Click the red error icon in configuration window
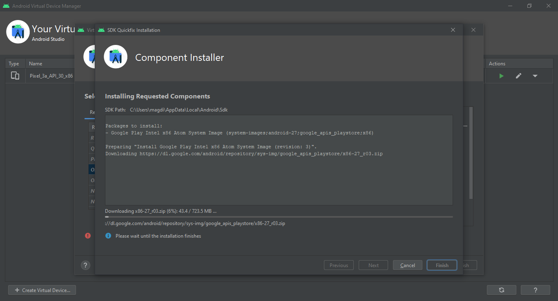Viewport: 558px width, 301px height. point(88,236)
